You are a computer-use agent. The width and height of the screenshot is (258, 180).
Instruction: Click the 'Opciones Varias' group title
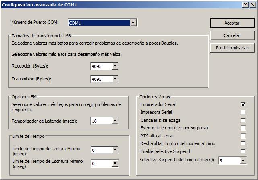155,97
